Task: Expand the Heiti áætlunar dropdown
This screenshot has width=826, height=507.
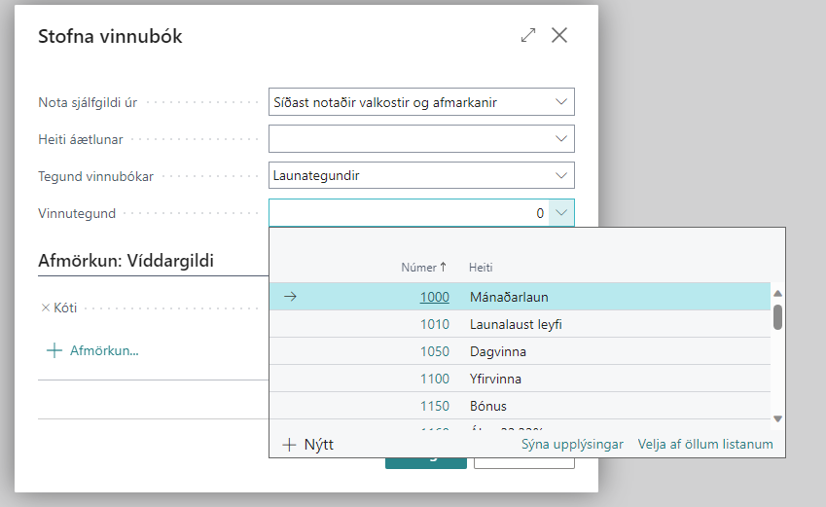Action: 560,139
